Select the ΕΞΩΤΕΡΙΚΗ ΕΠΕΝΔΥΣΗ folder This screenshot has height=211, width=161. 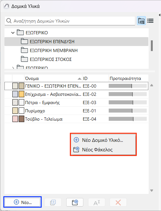tap(76, 42)
